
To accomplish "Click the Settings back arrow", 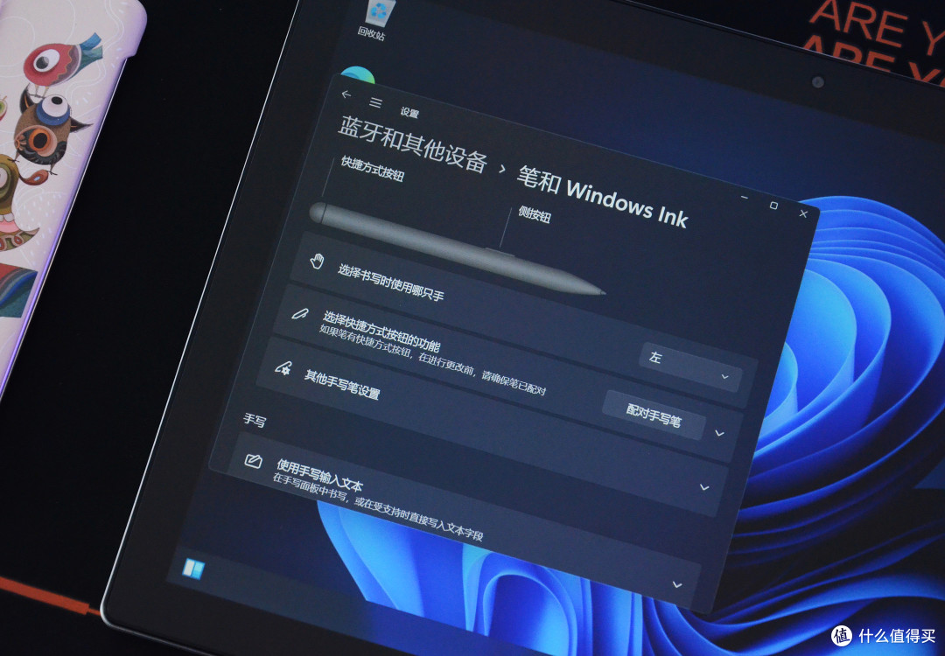I will [346, 94].
